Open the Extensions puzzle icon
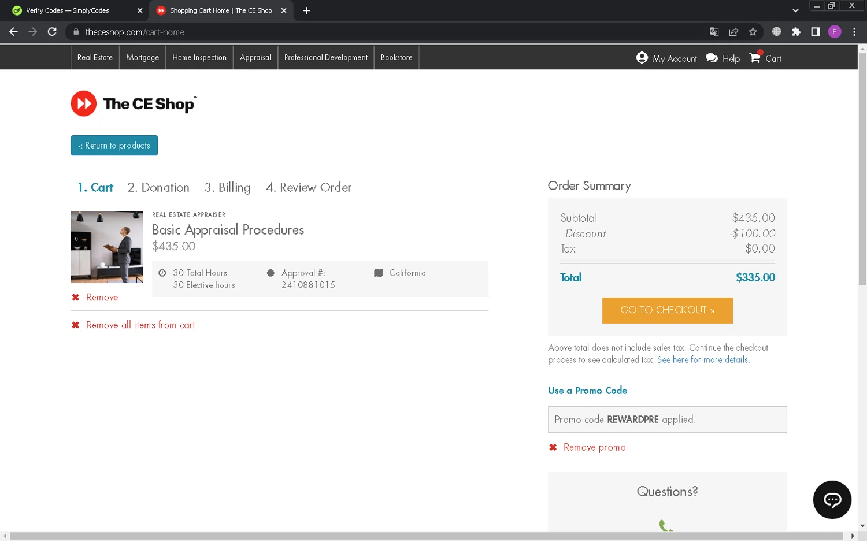 click(796, 32)
